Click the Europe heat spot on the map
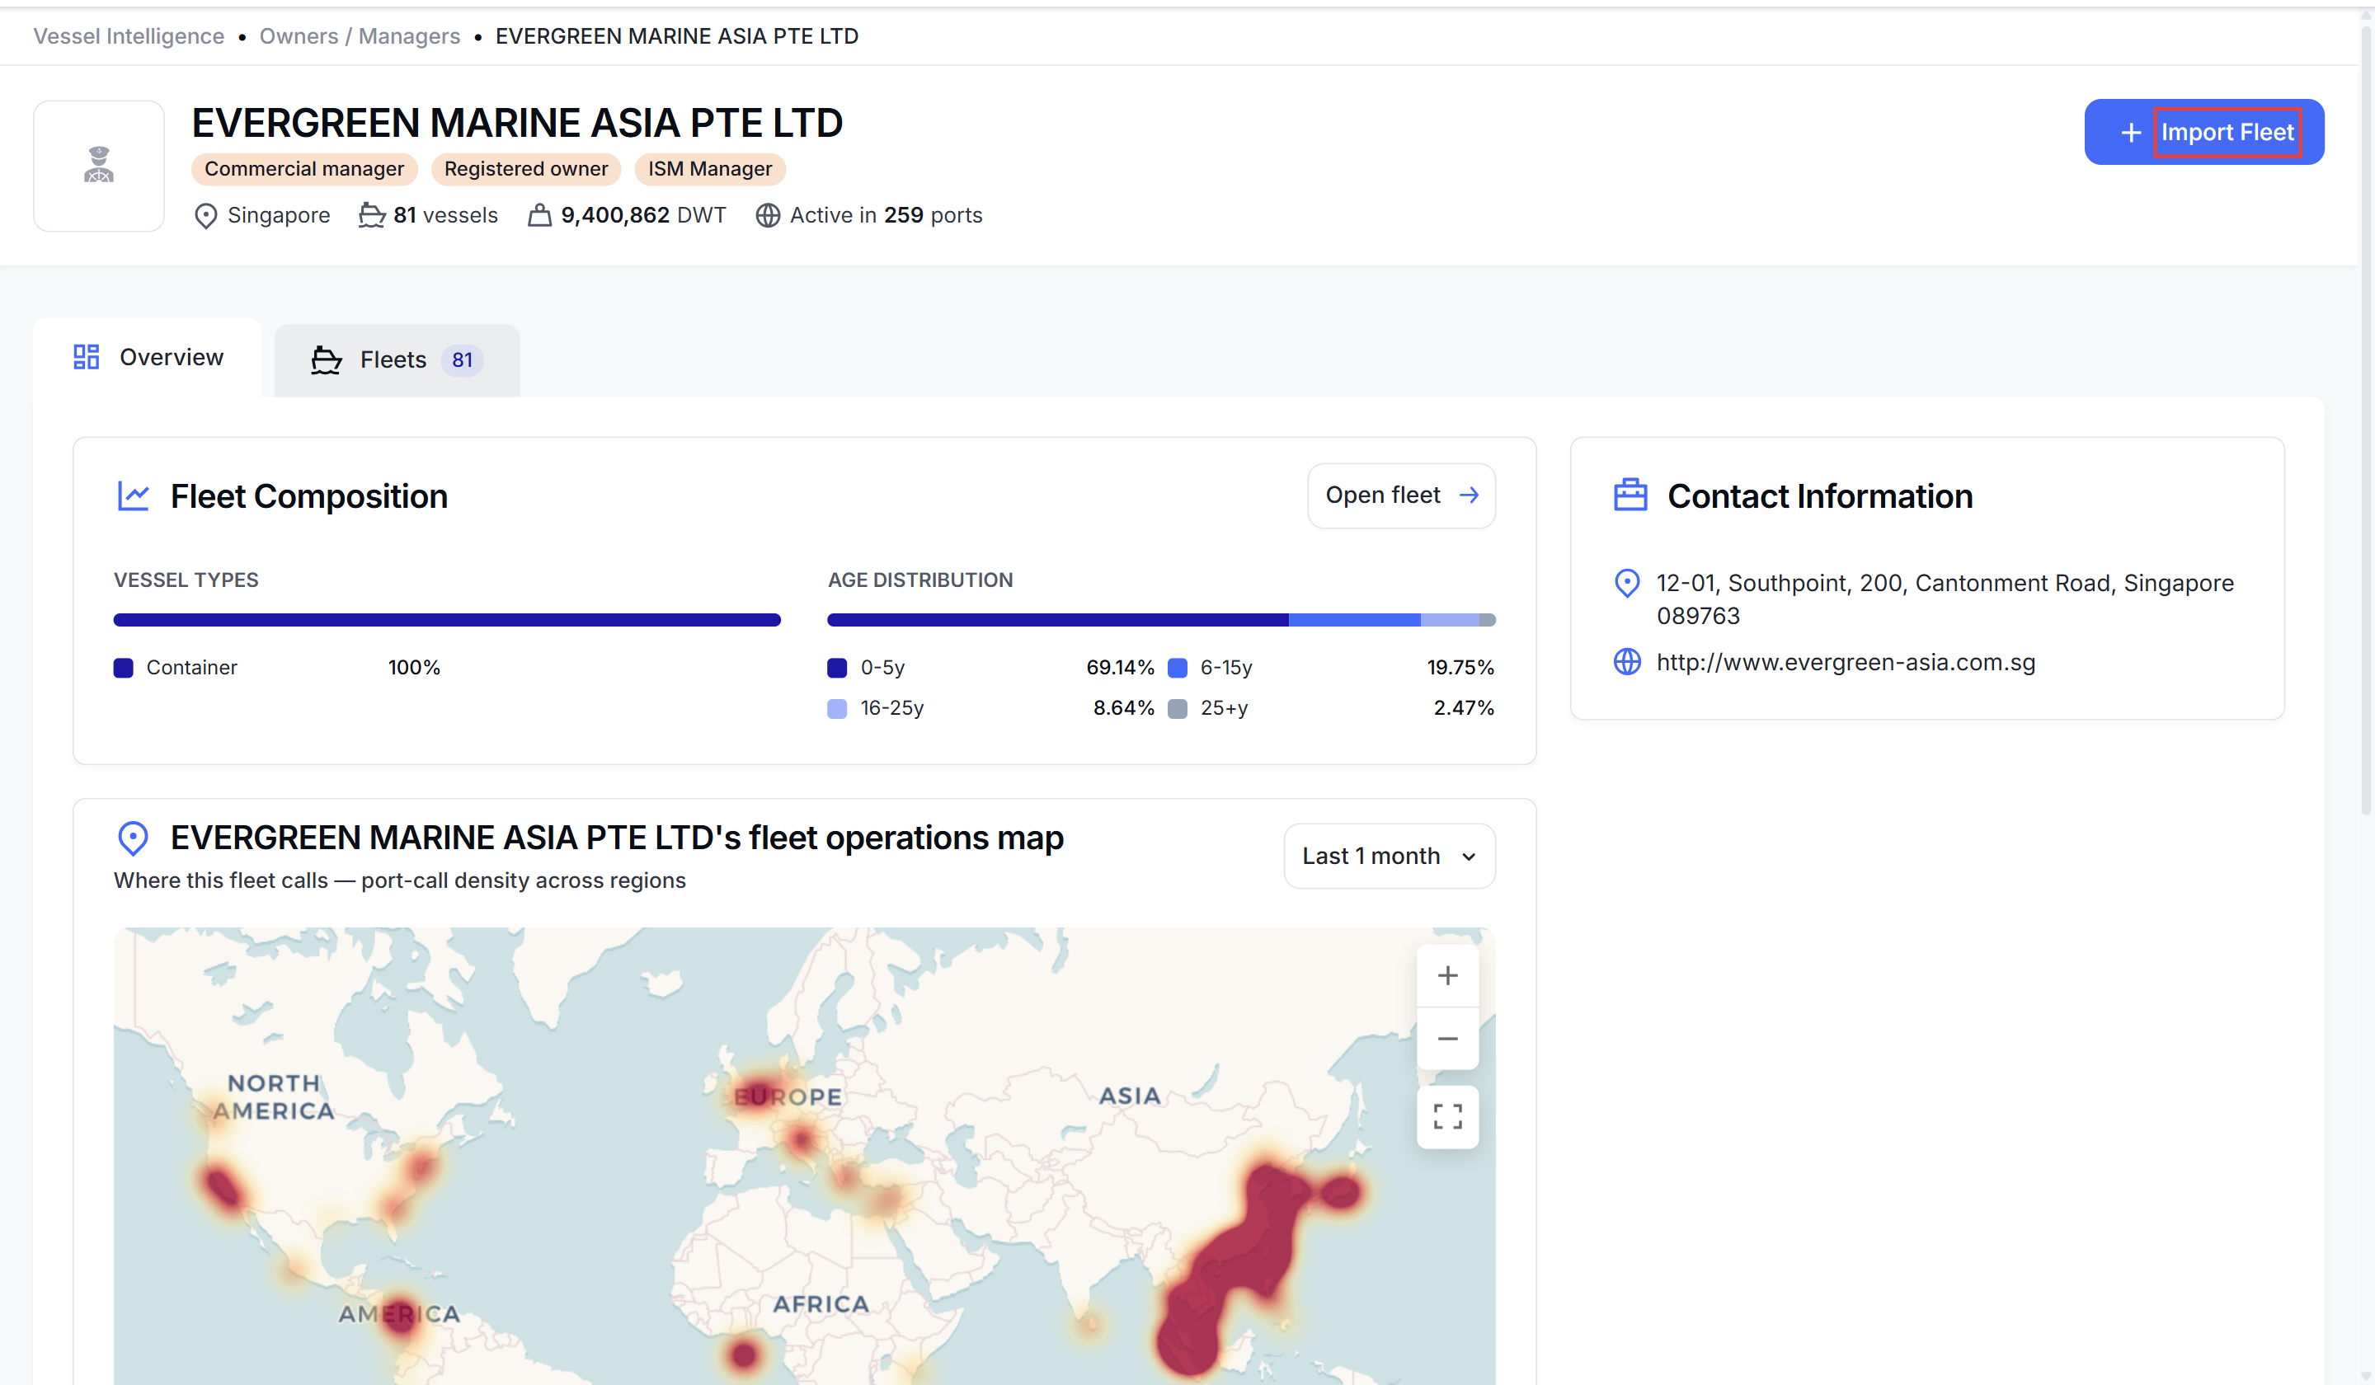 click(x=760, y=1093)
